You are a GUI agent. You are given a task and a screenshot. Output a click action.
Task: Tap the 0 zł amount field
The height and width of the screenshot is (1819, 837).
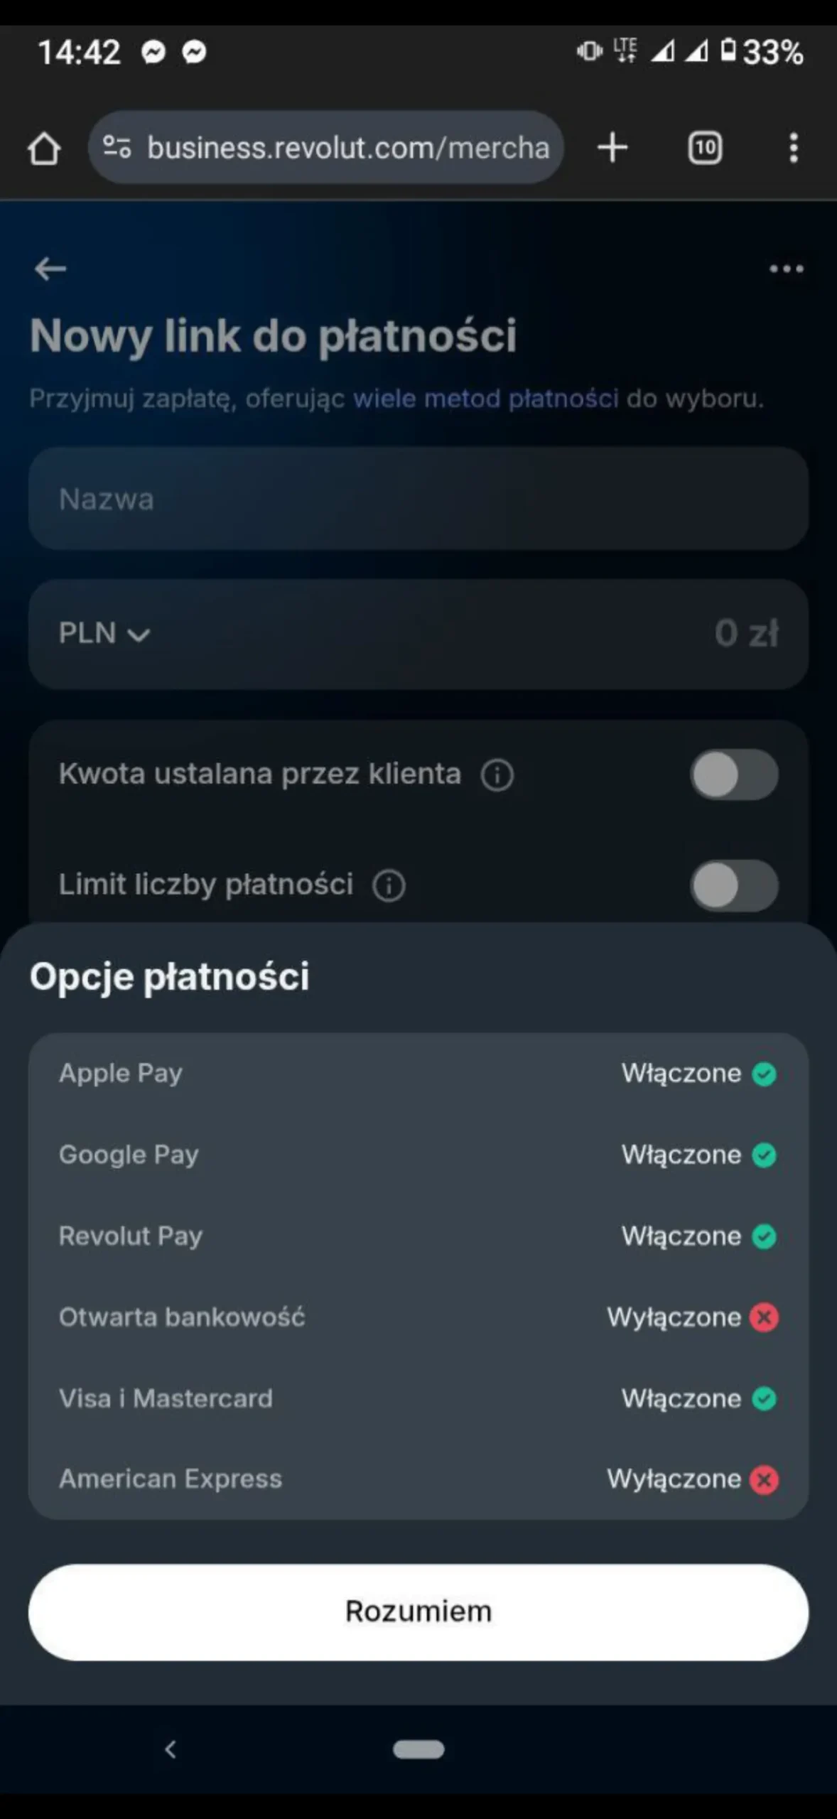tap(746, 633)
